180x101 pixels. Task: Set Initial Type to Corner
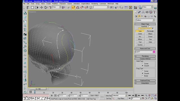pyautogui.click(x=143, y=64)
